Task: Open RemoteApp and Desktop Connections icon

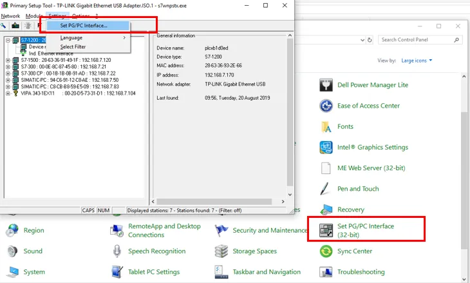Action: (x=117, y=231)
